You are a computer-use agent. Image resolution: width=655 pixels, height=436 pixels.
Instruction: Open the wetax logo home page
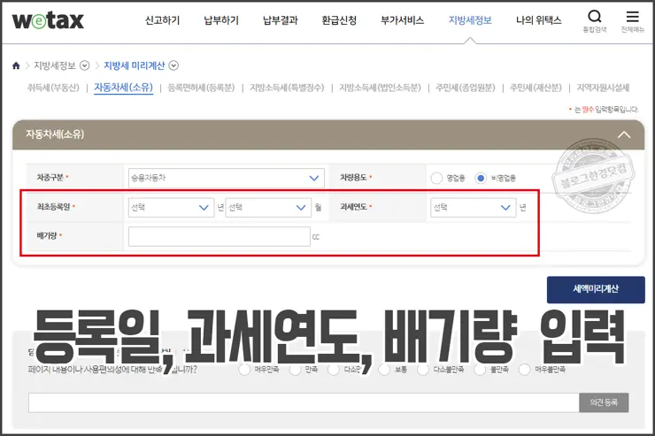(48, 20)
